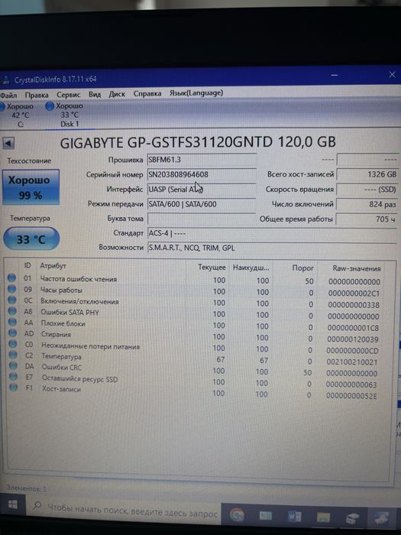Image resolution: width=401 pixels, height=535 pixels.
Task: Click the Стандарт field ACS-4
Action: point(272,233)
